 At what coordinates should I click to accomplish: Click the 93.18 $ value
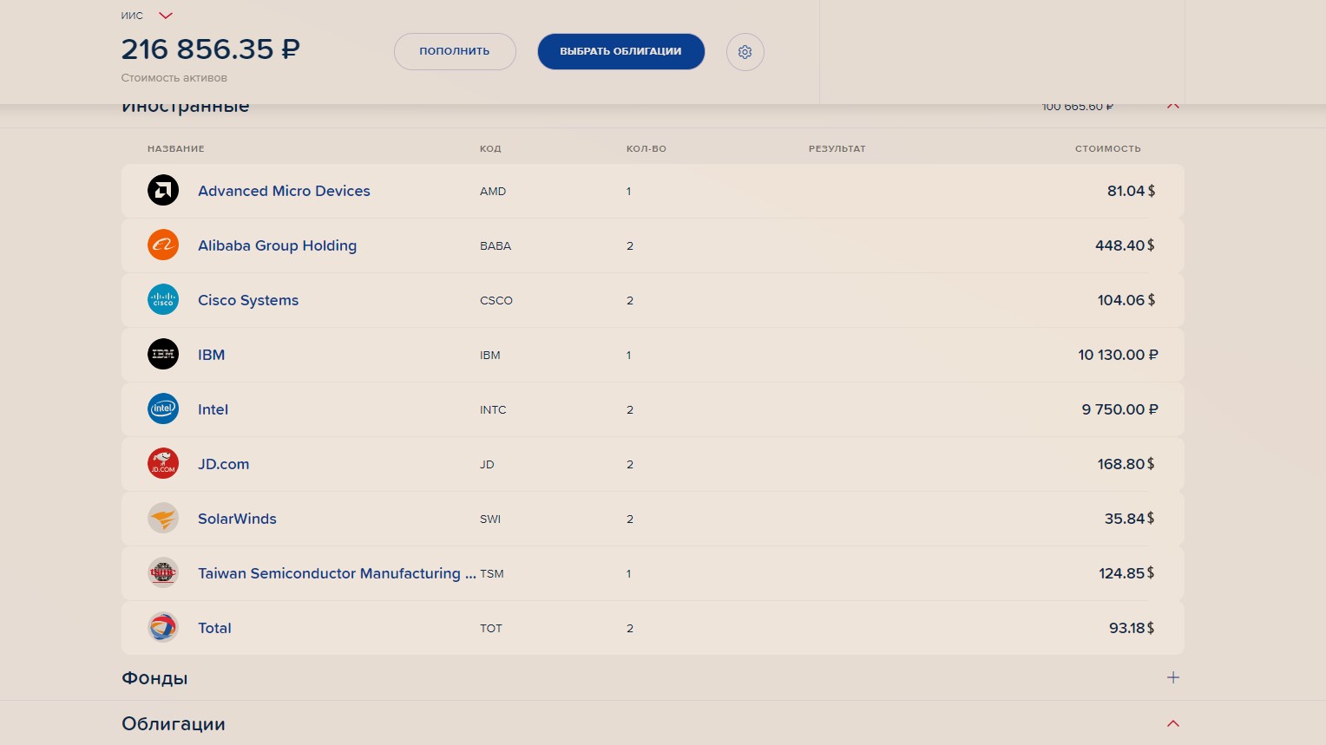1132,628
